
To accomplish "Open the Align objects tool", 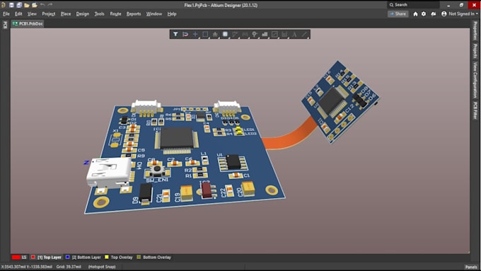I will tap(215, 35).
